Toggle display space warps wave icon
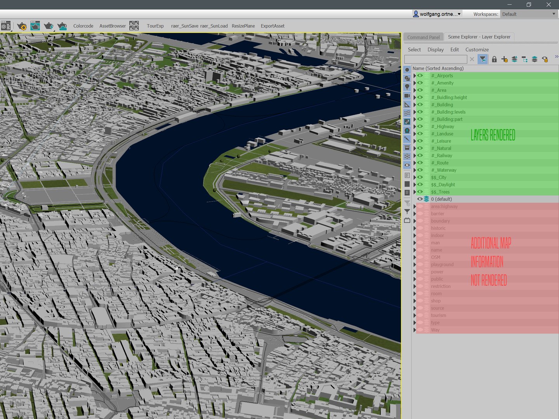The height and width of the screenshot is (419, 559). tap(407, 113)
